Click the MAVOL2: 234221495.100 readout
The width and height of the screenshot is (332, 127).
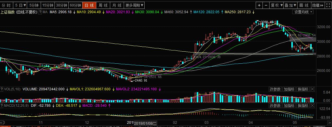tap(136, 89)
